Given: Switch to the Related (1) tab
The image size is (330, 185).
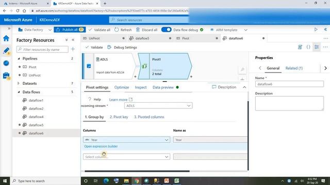Looking at the screenshot, I should [x=294, y=68].
